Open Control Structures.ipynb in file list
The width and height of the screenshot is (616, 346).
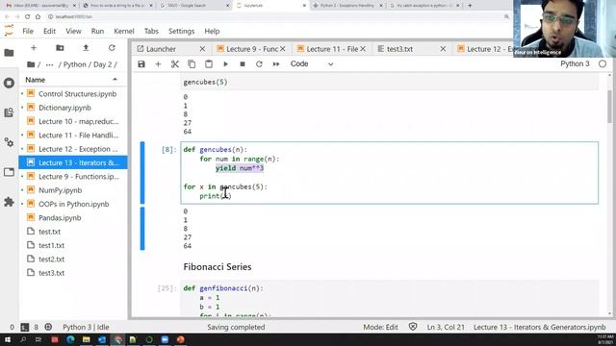tap(73, 94)
